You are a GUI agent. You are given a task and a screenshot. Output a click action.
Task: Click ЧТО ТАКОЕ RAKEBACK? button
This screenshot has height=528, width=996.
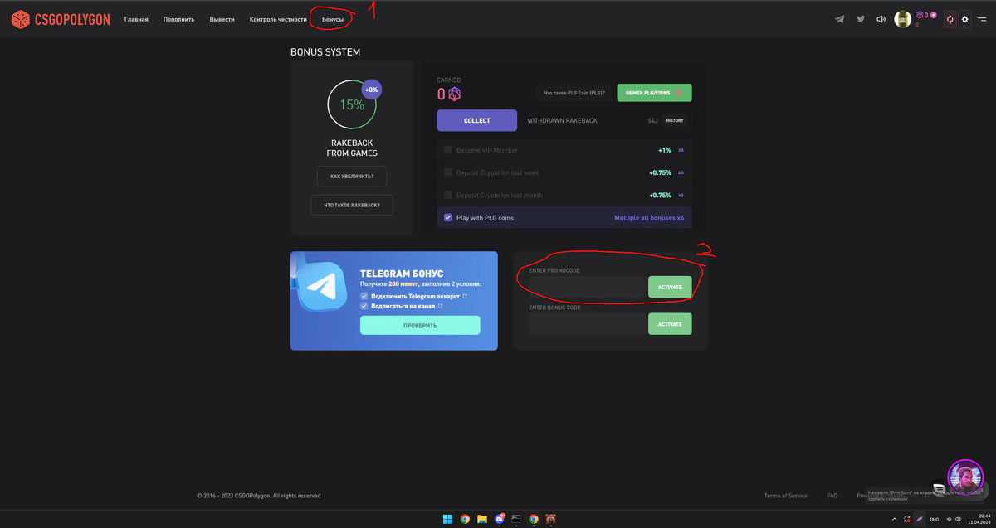352,205
